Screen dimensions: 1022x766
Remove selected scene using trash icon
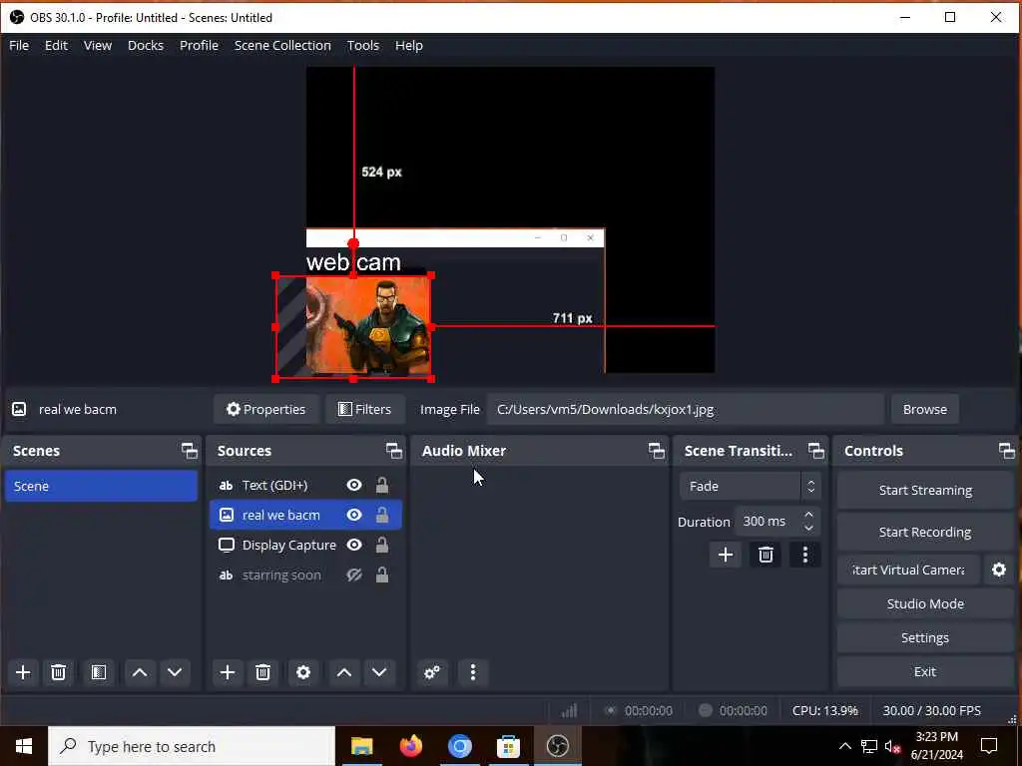[x=58, y=672]
